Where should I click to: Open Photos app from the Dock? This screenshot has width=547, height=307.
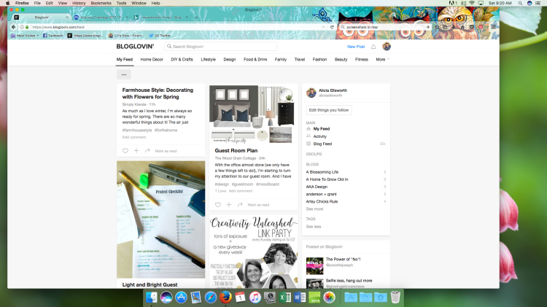coord(329,298)
